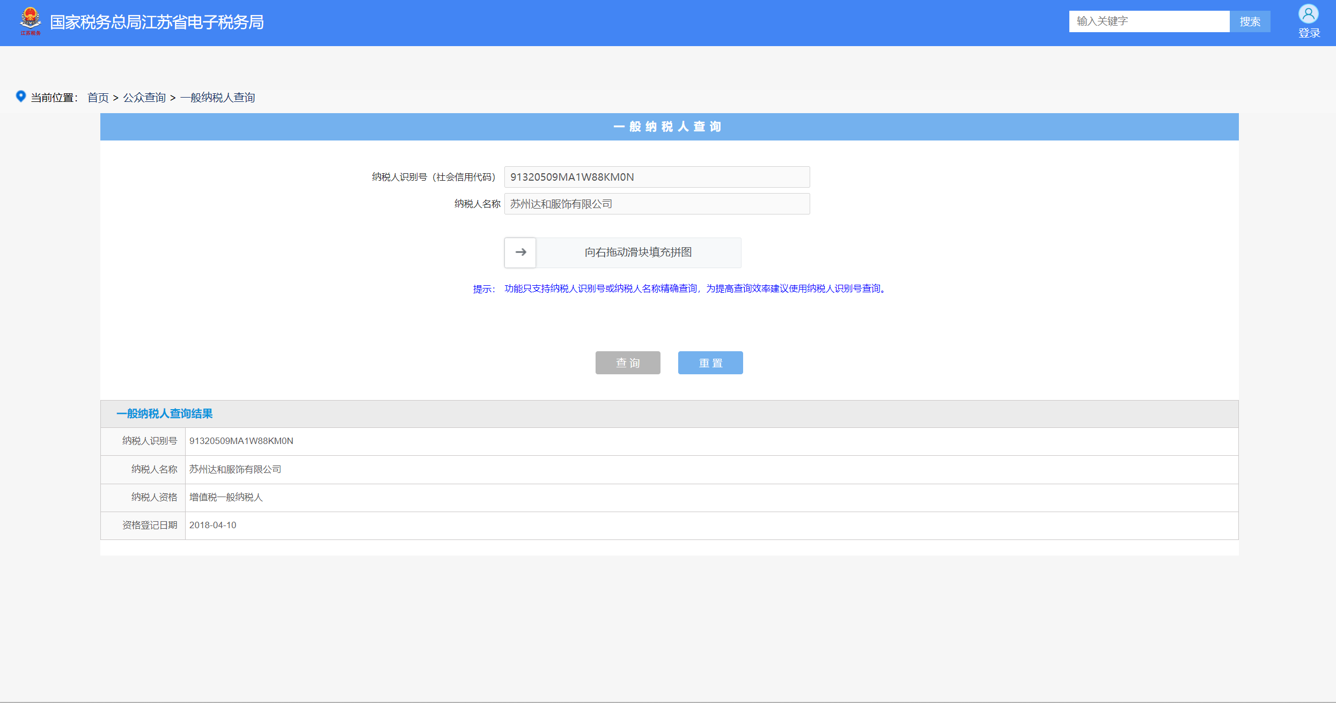The height and width of the screenshot is (703, 1336).
Task: Click the slider track text 向右拖动滑块填充拼图
Action: [638, 253]
